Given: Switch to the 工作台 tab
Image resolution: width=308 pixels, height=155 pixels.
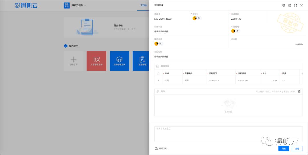Looking at the screenshot, I should click(144, 5).
